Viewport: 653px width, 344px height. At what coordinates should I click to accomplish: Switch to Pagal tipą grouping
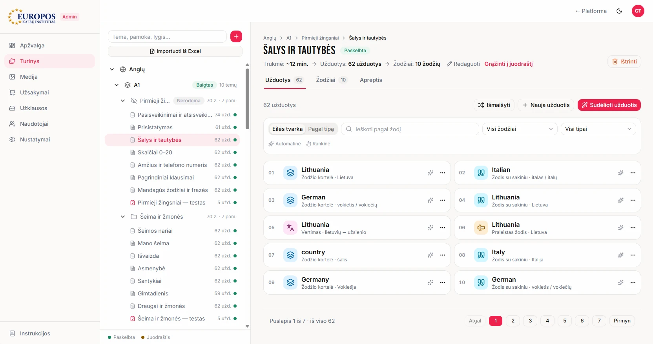point(321,129)
